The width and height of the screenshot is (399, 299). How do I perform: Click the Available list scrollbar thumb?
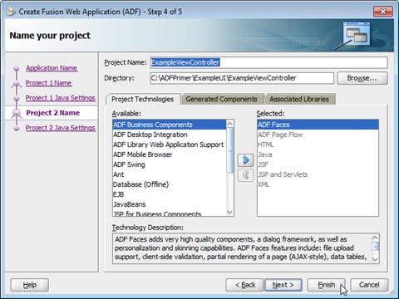(230, 150)
